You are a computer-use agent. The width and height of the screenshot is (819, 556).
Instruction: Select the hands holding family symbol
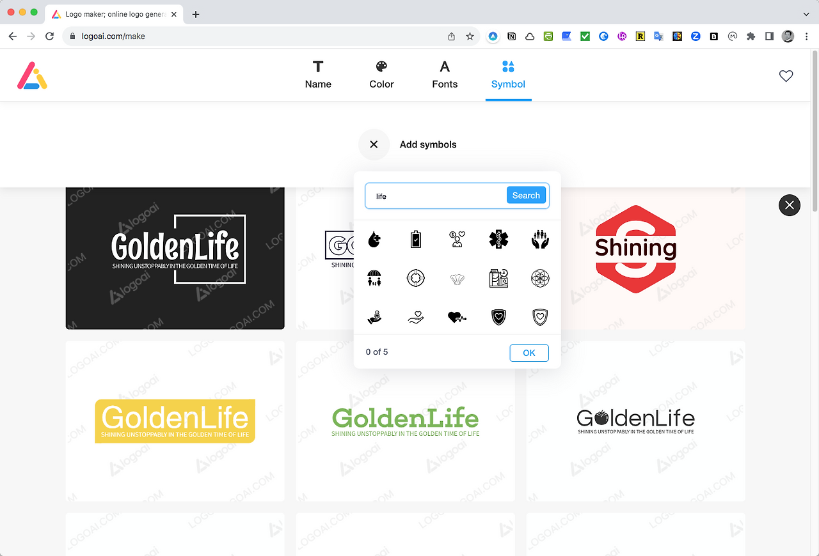click(541, 240)
